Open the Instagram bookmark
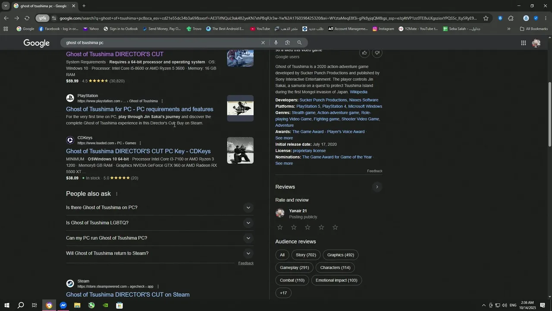Screen dimensions: 552x311 383,29
